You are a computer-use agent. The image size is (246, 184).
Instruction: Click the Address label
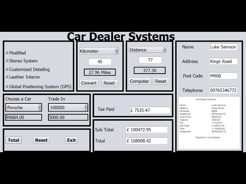(x=190, y=61)
